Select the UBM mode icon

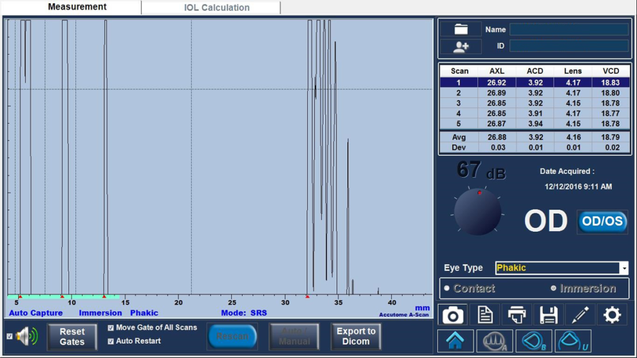coord(572,341)
